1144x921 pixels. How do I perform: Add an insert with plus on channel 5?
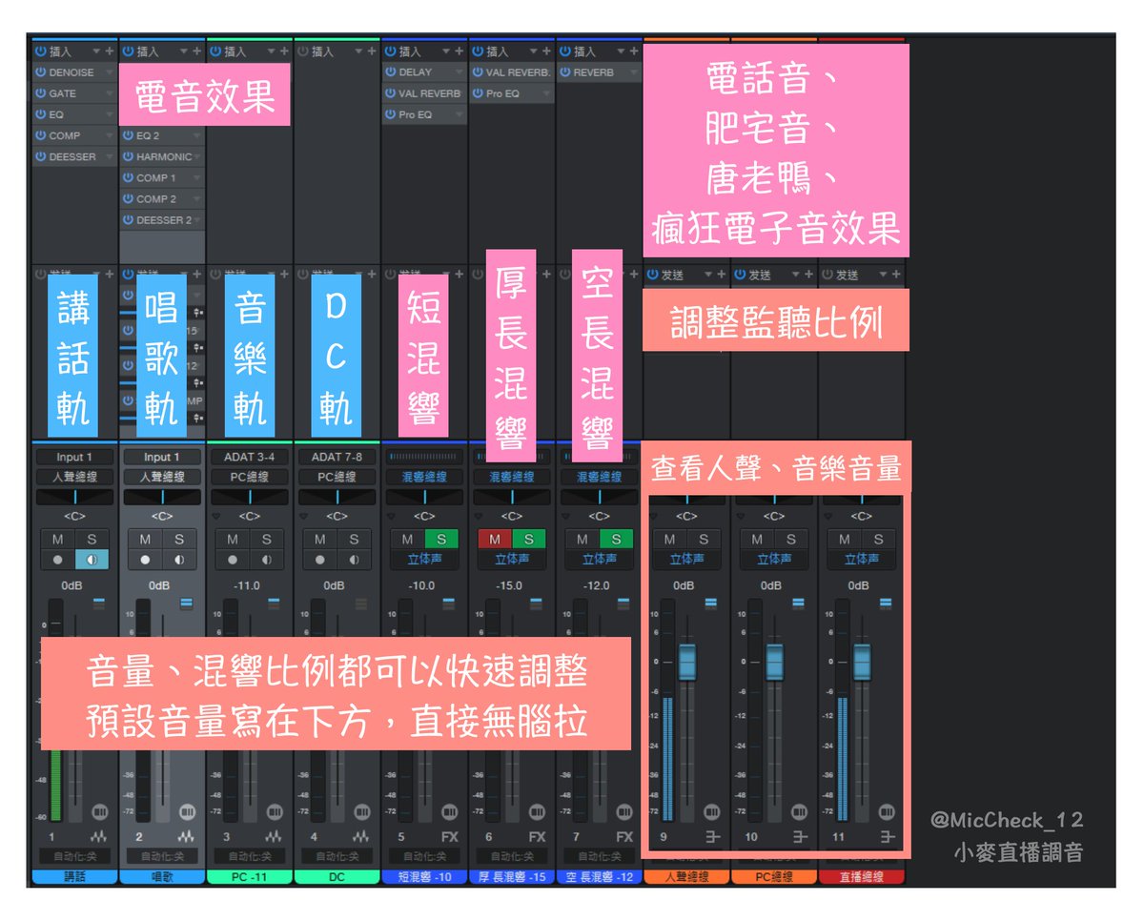point(460,51)
